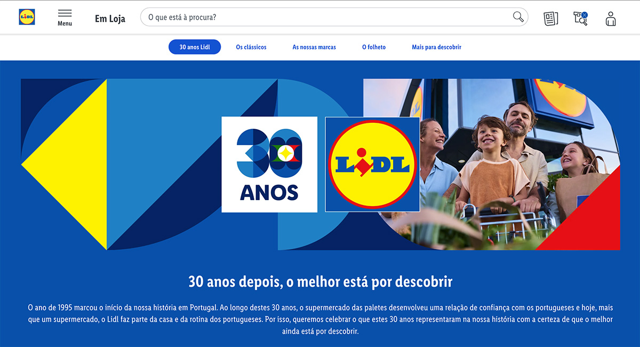This screenshot has width=640, height=347.
Task: Select the 30 anos Lidl tab
Action: tap(195, 47)
